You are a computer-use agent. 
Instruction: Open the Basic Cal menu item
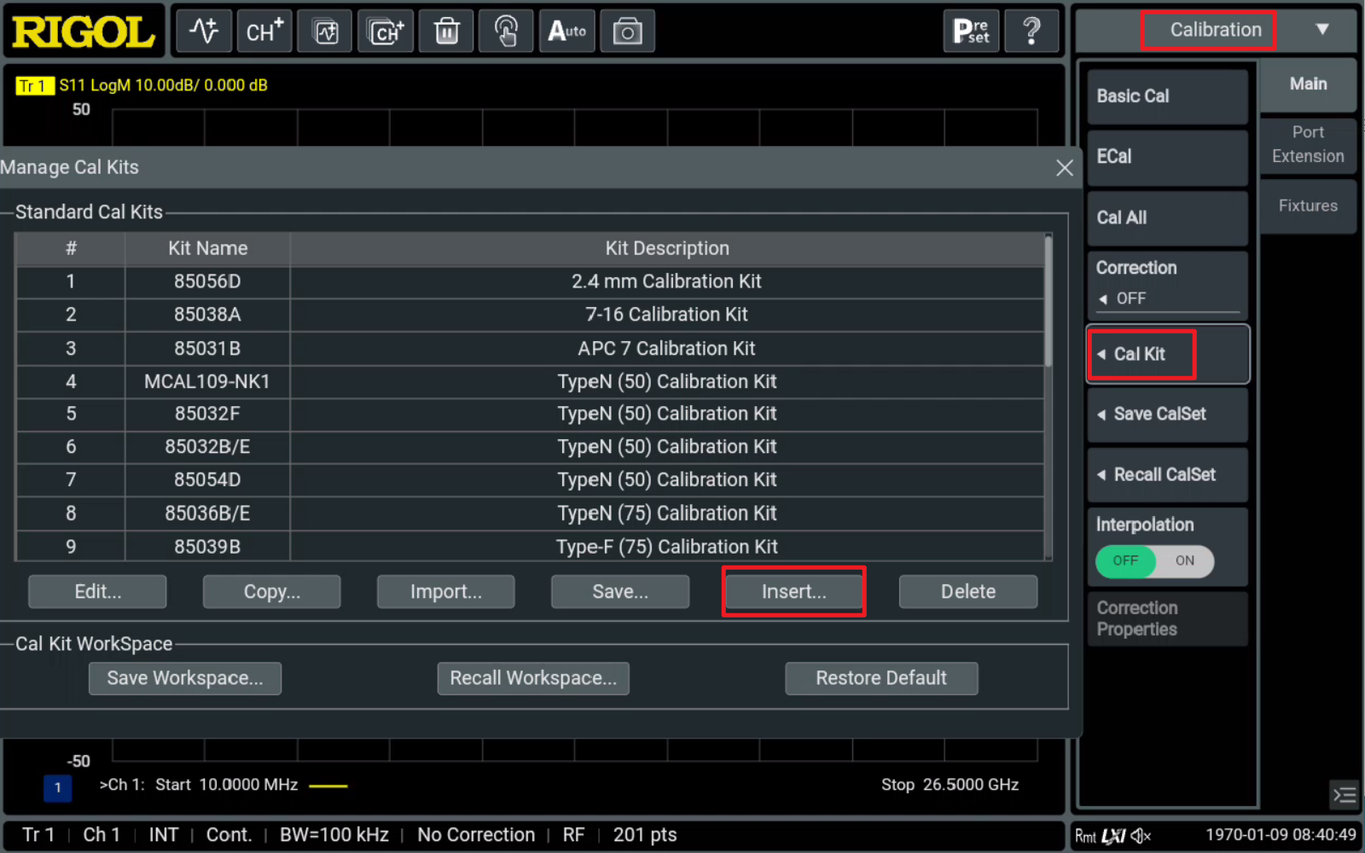pyautogui.click(x=1167, y=97)
